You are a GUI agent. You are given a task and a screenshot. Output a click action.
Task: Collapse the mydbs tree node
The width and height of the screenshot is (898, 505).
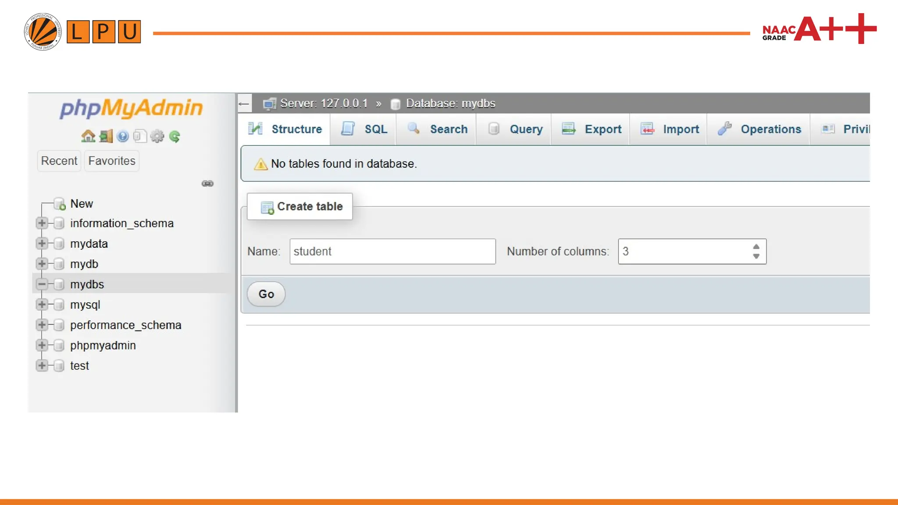coord(42,285)
